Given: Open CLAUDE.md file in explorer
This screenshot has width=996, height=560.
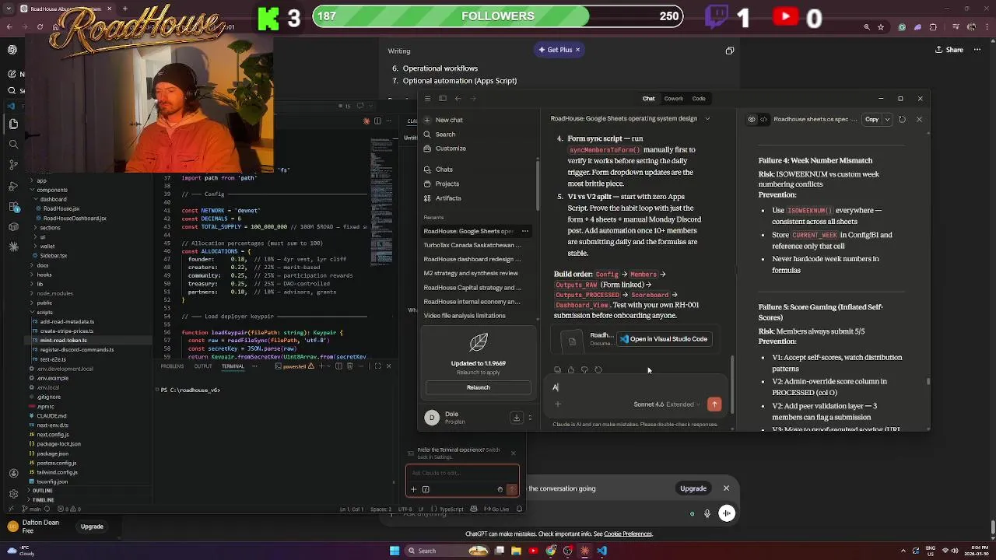Looking at the screenshot, I should click(51, 416).
